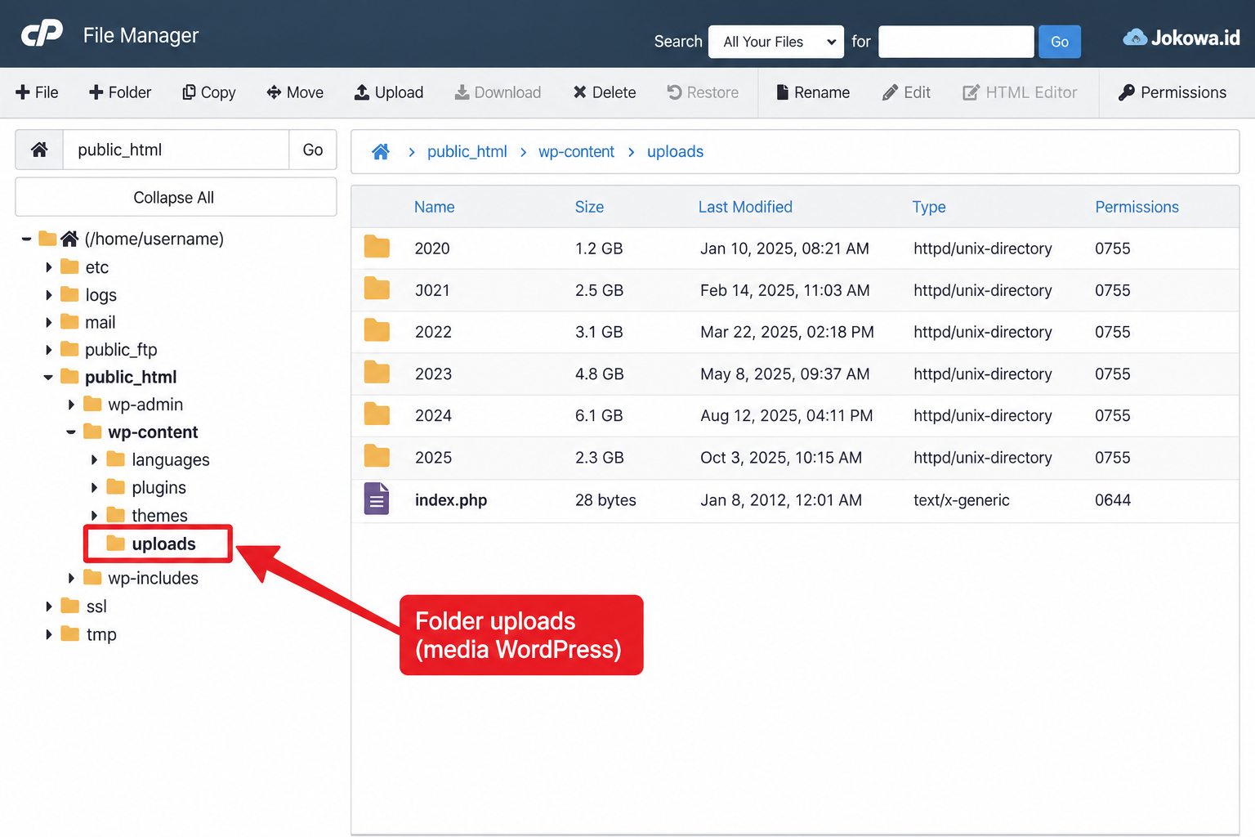This screenshot has height=837, width=1255.
Task: Click the uploads breadcrumb link
Action: click(x=675, y=151)
